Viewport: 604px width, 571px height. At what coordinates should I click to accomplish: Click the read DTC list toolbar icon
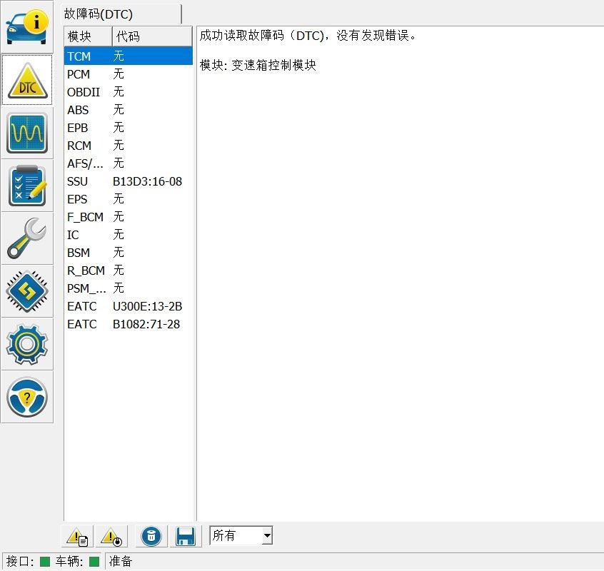77,536
